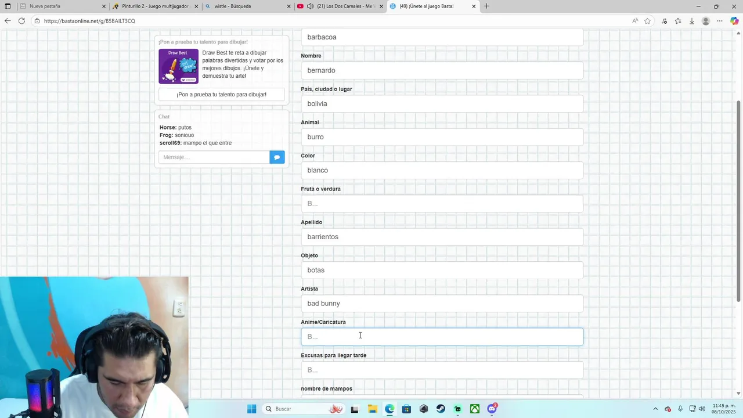Image resolution: width=743 pixels, height=418 pixels.
Task: Open the favorites list icon
Action: [678, 21]
